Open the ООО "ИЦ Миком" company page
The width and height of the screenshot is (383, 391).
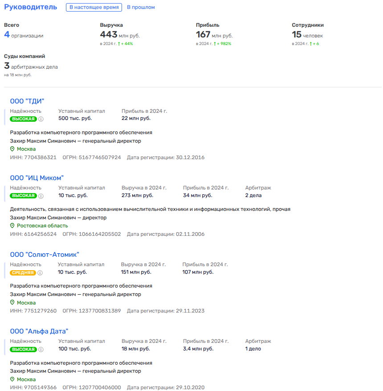coord(37,178)
